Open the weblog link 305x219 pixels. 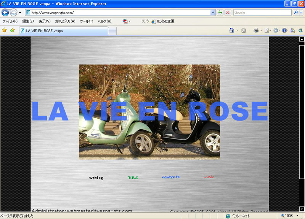point(96,178)
